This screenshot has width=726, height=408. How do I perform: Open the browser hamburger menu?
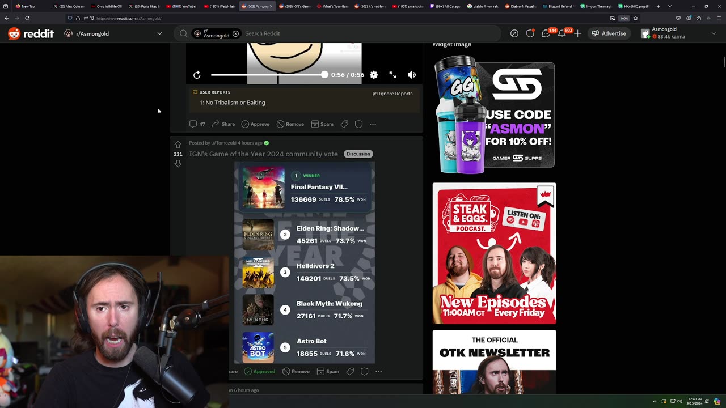[x=719, y=18]
